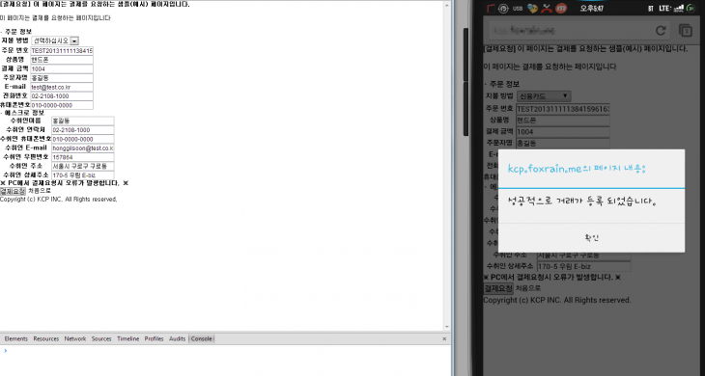Tap the signal strength icon on phone status bar
This screenshot has width=705, height=376.
point(679,8)
